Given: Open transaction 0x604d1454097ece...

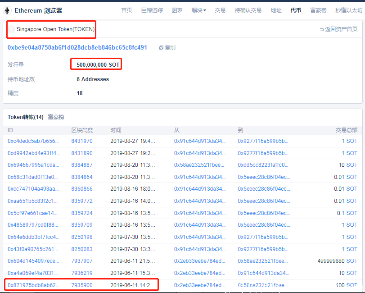Looking at the screenshot, I should pyautogui.click(x=33, y=261).
